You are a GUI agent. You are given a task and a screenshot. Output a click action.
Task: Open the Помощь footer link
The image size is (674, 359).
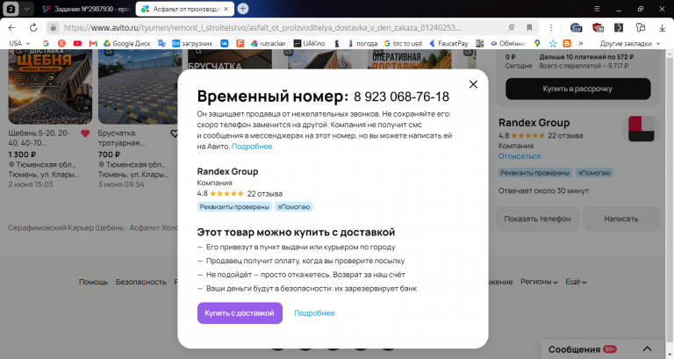[93, 282]
